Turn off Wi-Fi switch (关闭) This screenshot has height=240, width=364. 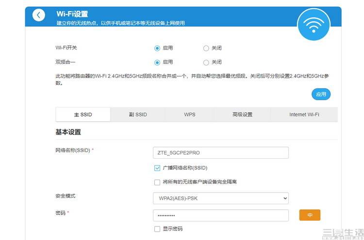206,48
